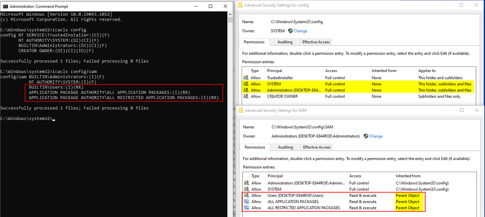Screen dimensions: 485x217
Task: Switch to the Auditing tab in SAM settings
Action: click(285, 147)
